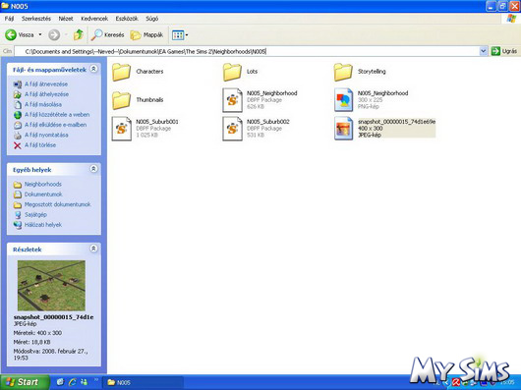The width and height of the screenshot is (521, 390).
Task: Go up one folder level with Up icon
Action: coord(79,34)
